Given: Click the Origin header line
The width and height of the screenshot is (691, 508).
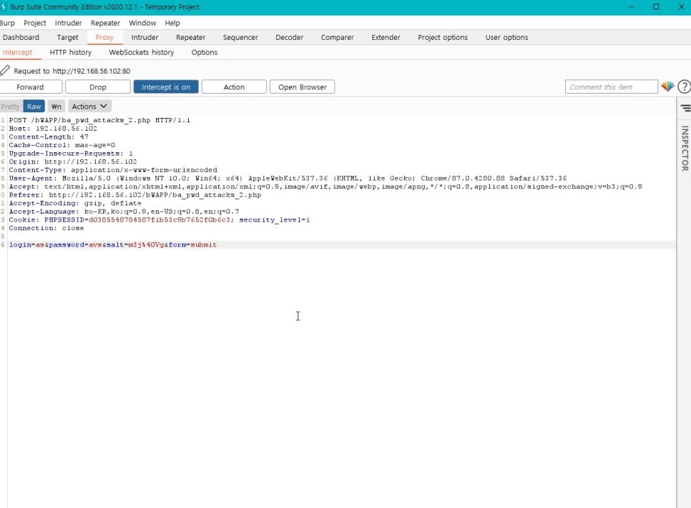Looking at the screenshot, I should coord(73,162).
